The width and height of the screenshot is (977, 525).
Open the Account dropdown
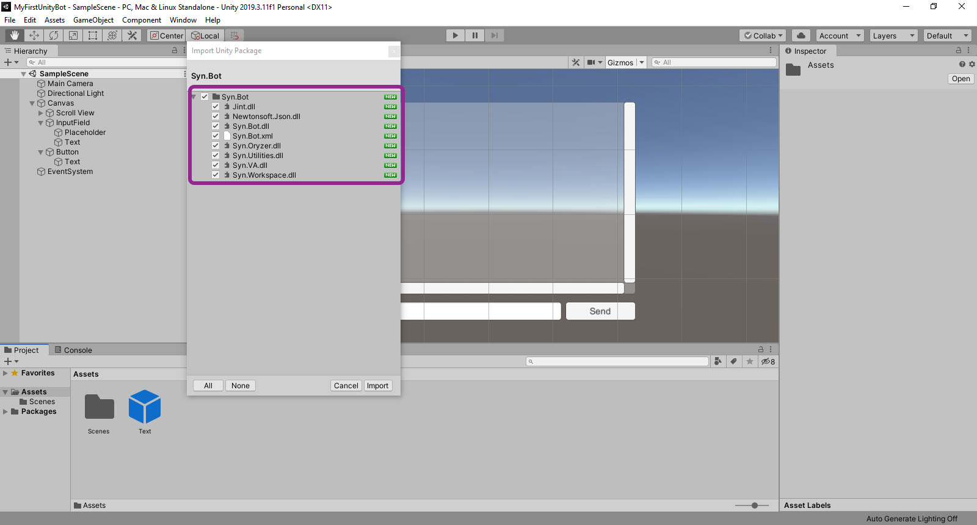pos(840,35)
